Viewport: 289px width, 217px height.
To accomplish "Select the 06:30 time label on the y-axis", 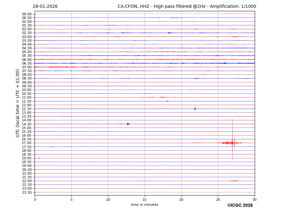I will tap(27, 63).
